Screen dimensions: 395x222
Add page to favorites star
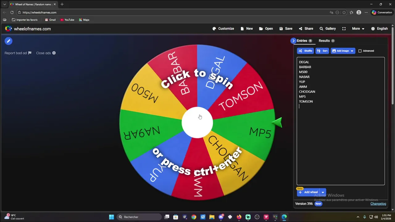(x=344, y=12)
